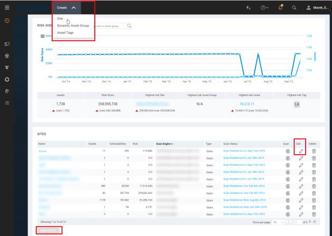Screen dimensions: 332x236
Task: Click the edit pencil for first site row
Action: 301,151
